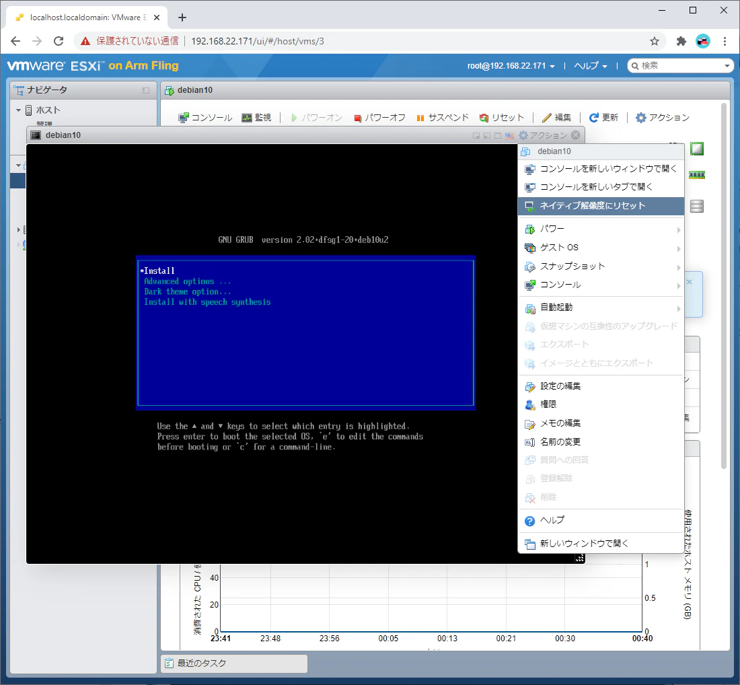
Task: Click the 編集 edit toolbar button
Action: (x=556, y=118)
